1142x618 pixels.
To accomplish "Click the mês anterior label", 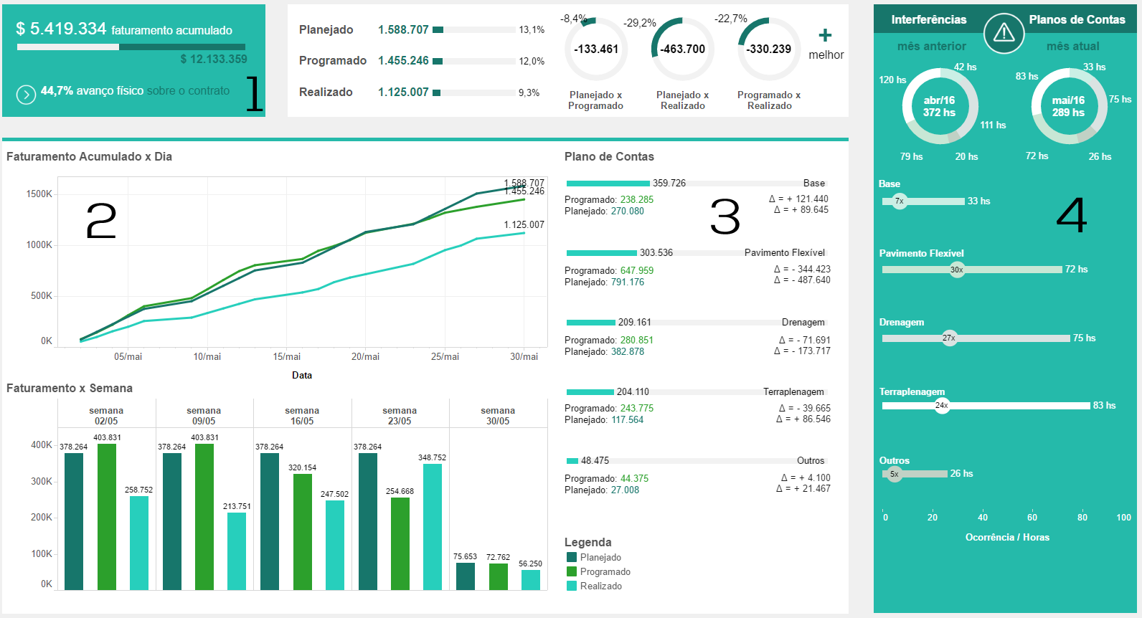I will [x=931, y=47].
